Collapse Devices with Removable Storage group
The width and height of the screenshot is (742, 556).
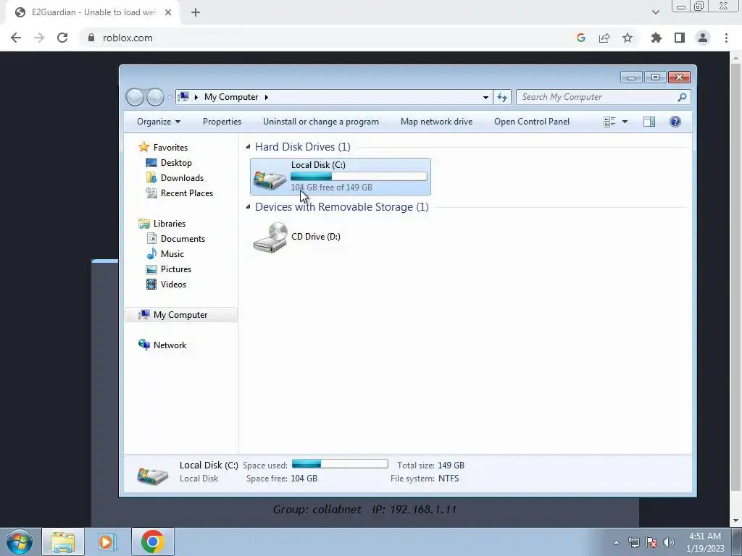click(x=248, y=206)
